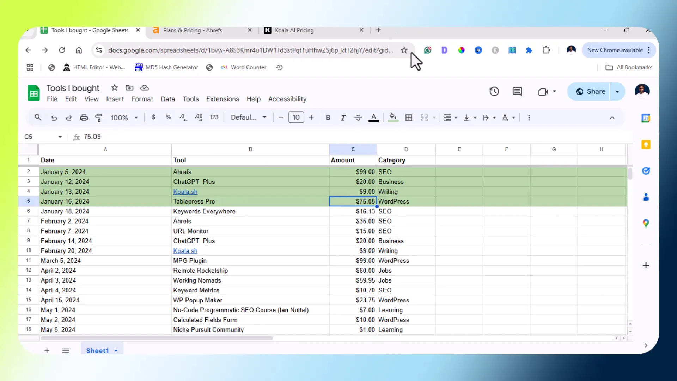Undo the last action
This screenshot has width=677, height=381.
(54, 118)
